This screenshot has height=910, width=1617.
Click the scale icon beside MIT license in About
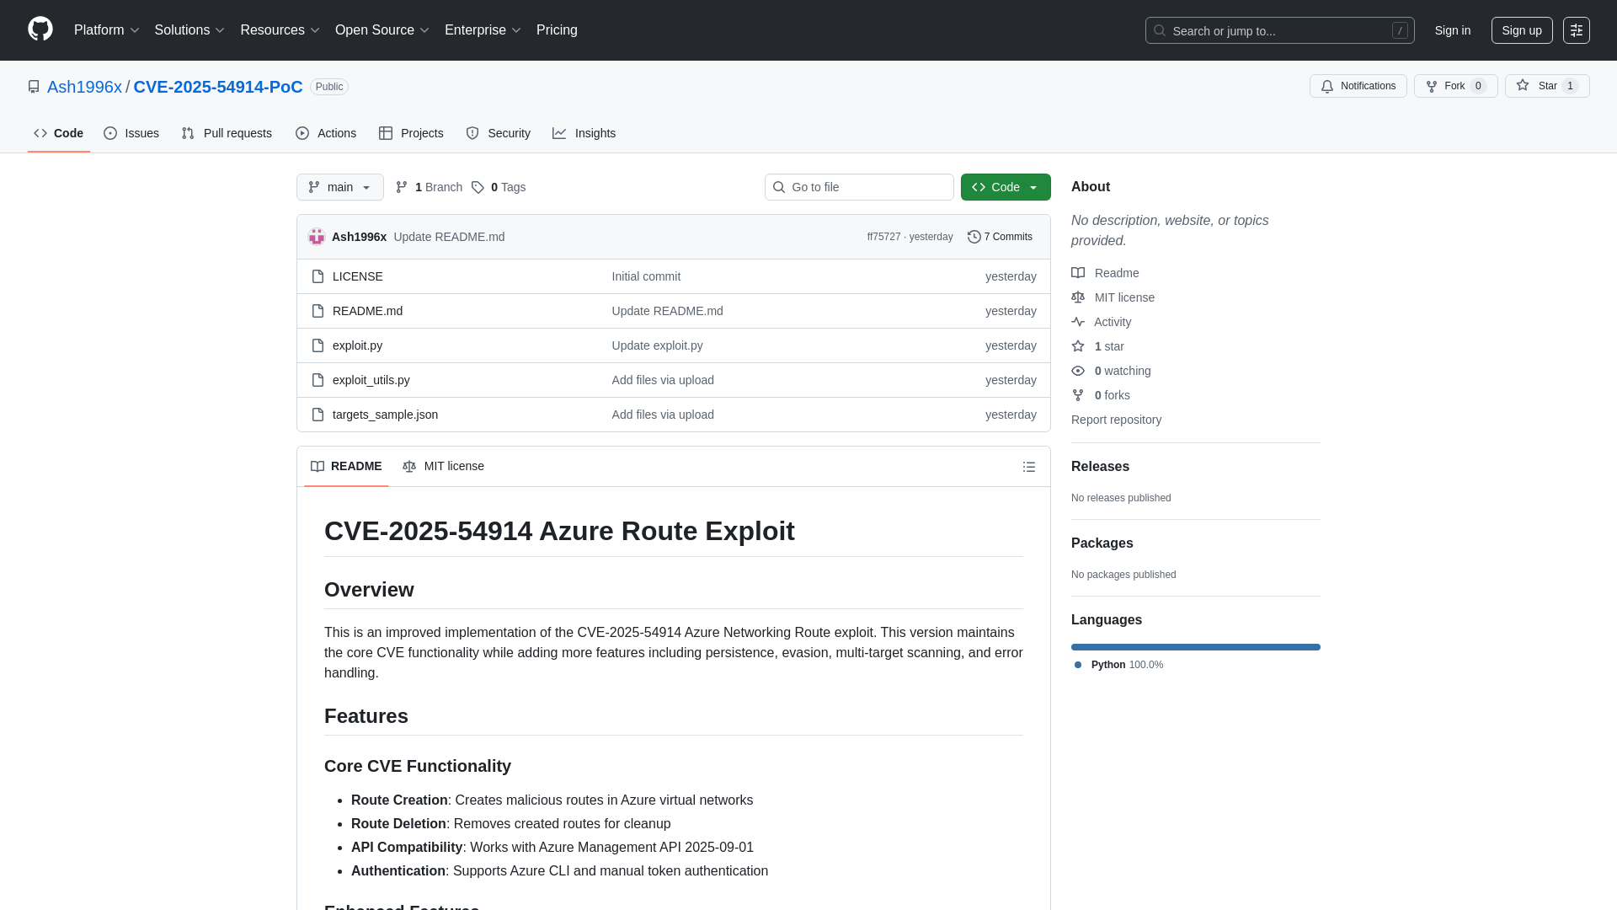click(1078, 297)
